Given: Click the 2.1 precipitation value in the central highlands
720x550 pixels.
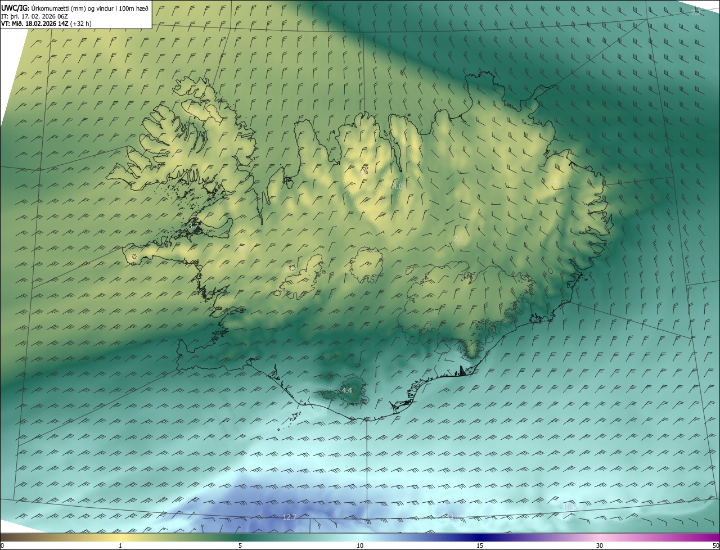Looking at the screenshot, I should coord(458,239).
